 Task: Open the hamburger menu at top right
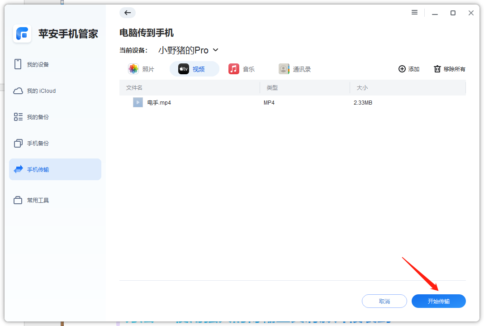[x=414, y=13]
